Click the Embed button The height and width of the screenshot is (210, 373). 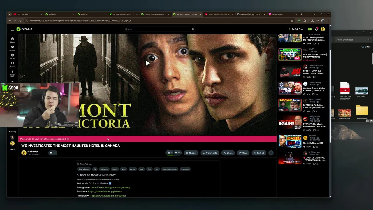tap(259, 153)
